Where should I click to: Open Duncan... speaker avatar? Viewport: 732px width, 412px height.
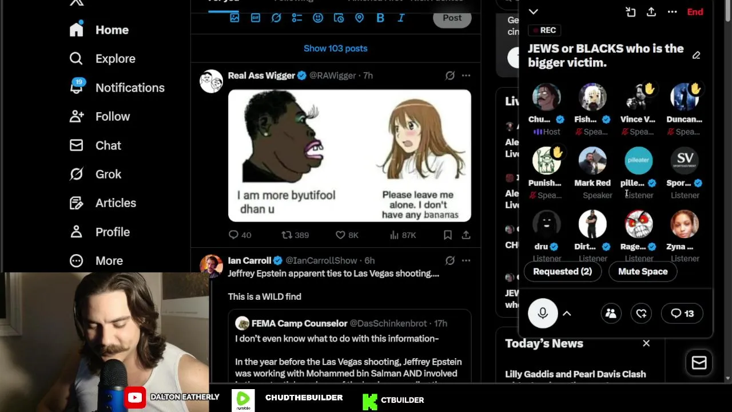click(x=685, y=97)
